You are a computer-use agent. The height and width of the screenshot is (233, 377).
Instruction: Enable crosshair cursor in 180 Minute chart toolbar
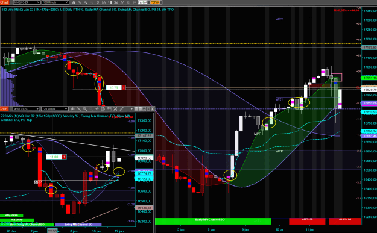tap(98, 2)
